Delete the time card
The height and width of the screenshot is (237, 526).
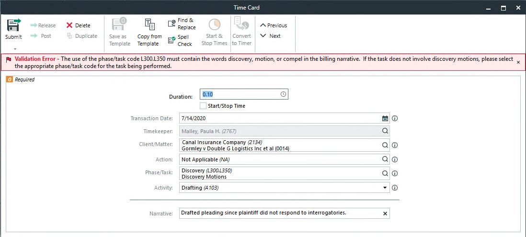79,25
